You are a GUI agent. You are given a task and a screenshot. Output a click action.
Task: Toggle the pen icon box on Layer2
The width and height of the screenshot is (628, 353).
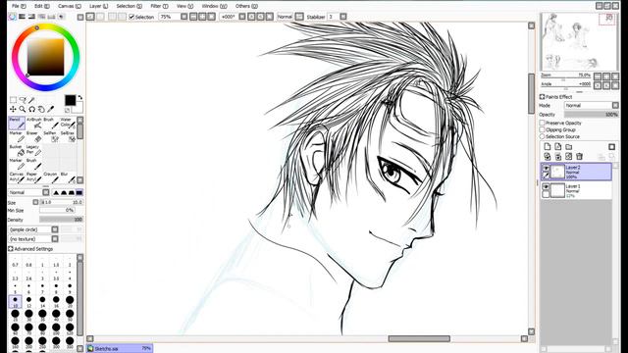pos(546,176)
